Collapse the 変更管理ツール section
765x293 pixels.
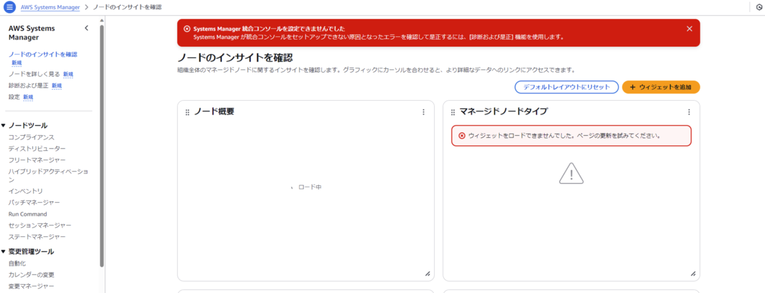pos(3,252)
